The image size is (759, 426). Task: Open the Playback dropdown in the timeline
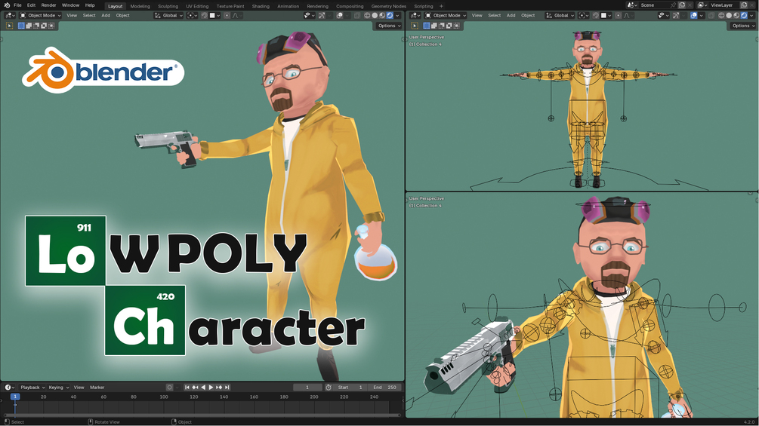(x=32, y=388)
